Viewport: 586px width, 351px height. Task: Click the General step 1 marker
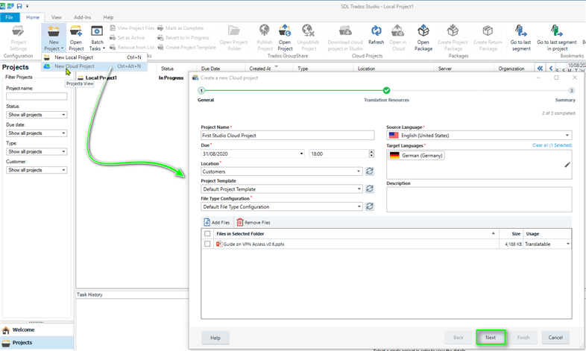201,90
